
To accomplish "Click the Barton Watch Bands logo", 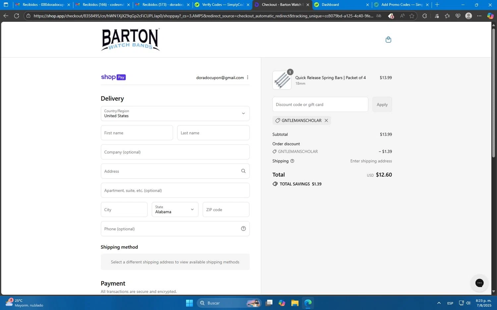I will (x=131, y=39).
